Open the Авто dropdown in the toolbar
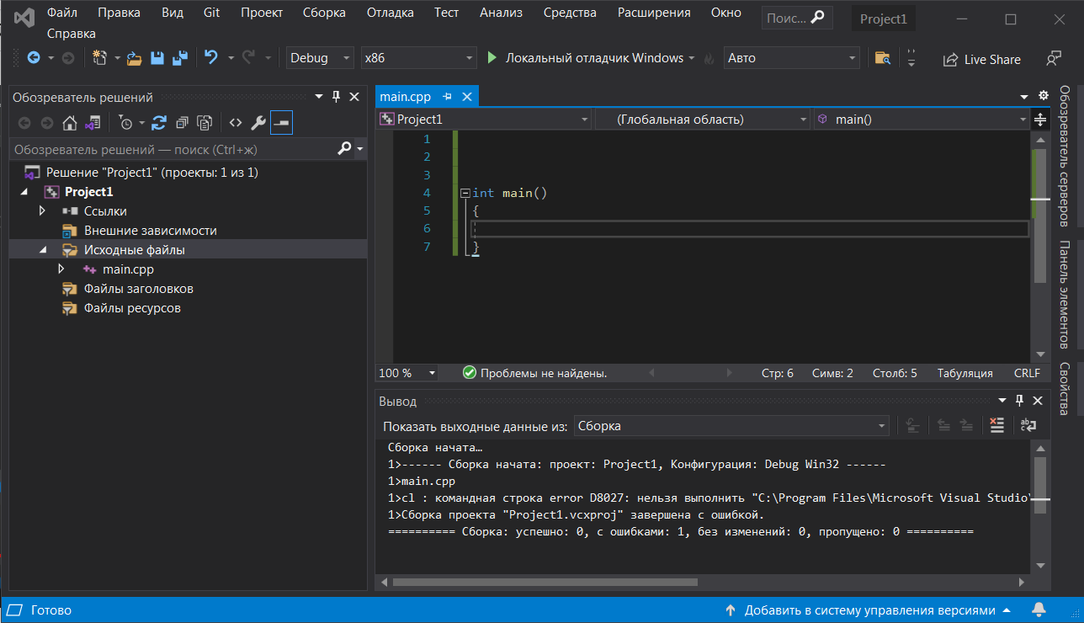Screen dimensions: 1084x623 tap(792, 58)
